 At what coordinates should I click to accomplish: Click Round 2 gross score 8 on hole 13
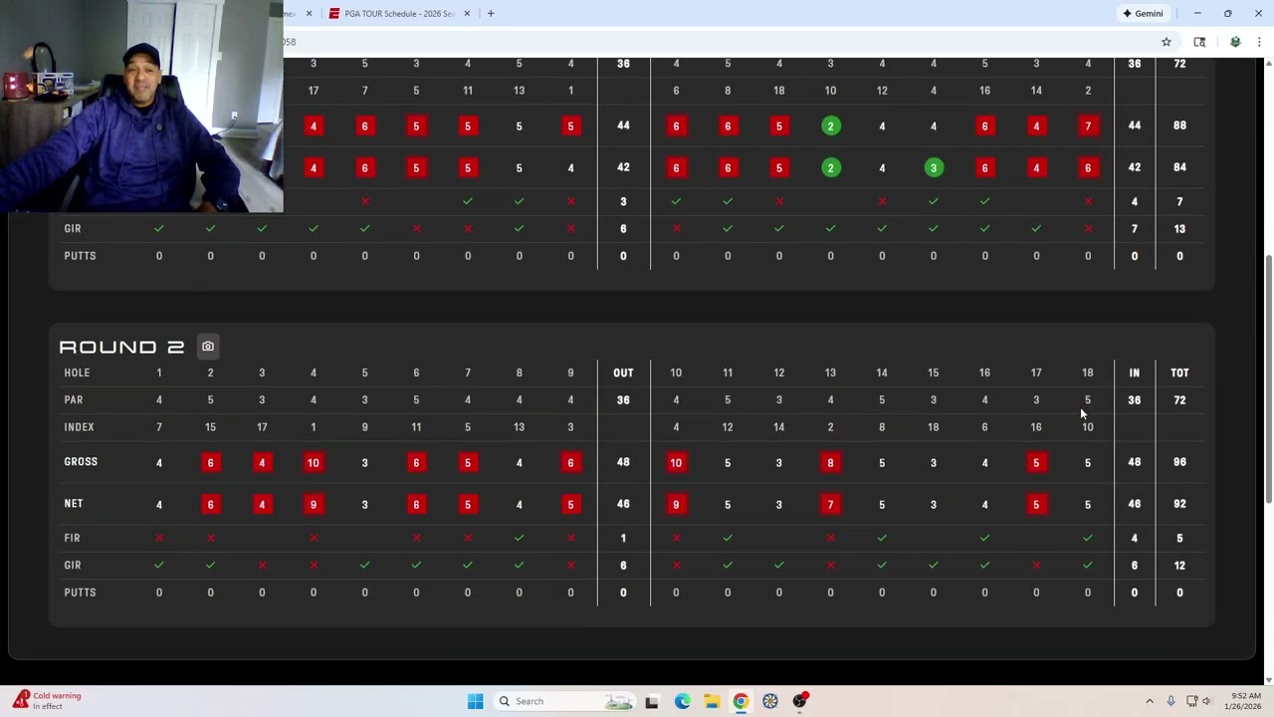click(830, 462)
